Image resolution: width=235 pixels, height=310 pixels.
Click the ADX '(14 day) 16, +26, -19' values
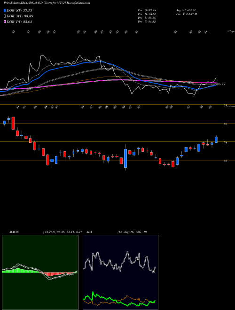132,232
